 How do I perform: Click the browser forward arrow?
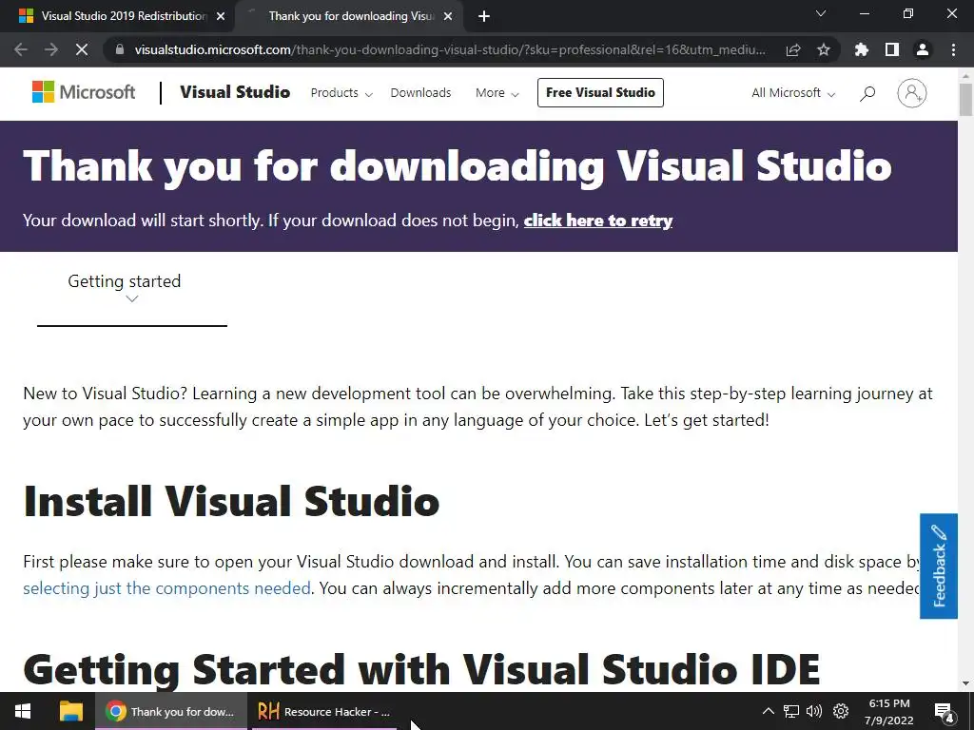tap(51, 49)
